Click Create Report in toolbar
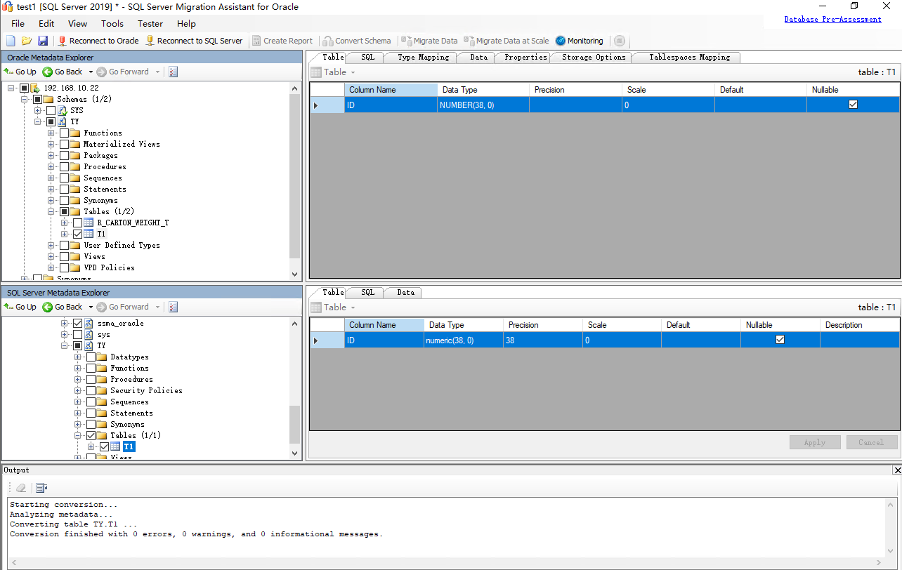Image resolution: width=902 pixels, height=570 pixels. coord(282,41)
